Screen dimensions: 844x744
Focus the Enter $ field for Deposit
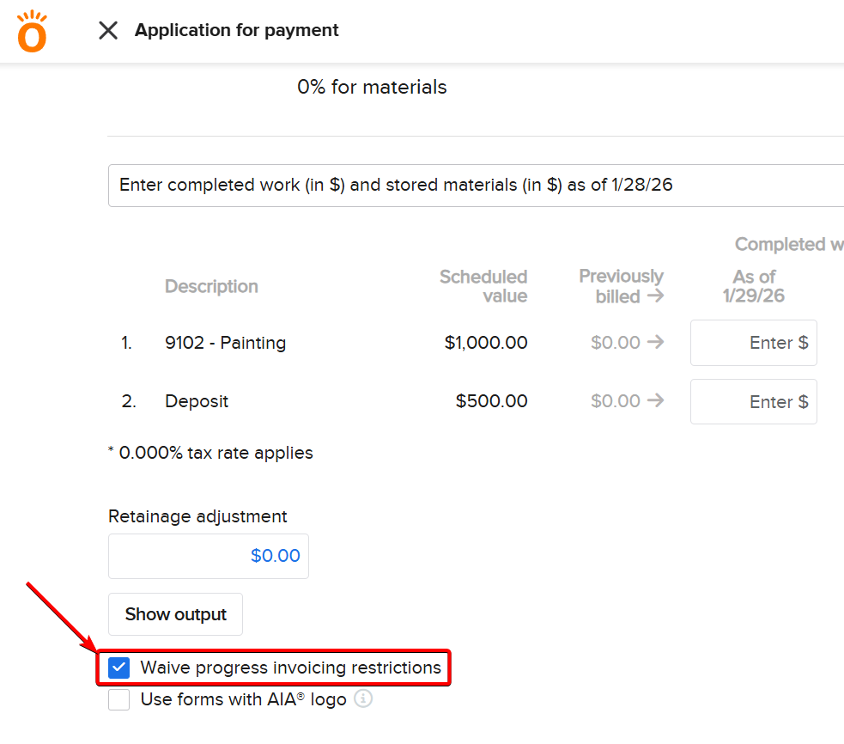[x=754, y=402]
